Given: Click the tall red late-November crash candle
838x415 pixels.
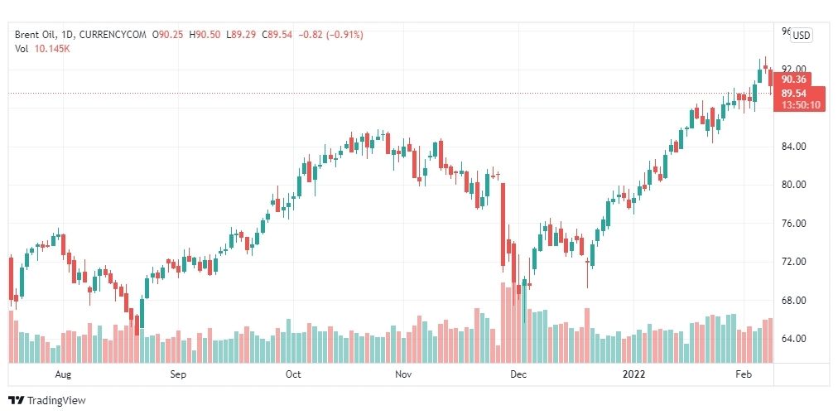Looking at the screenshot, I should pyautogui.click(x=503, y=224).
